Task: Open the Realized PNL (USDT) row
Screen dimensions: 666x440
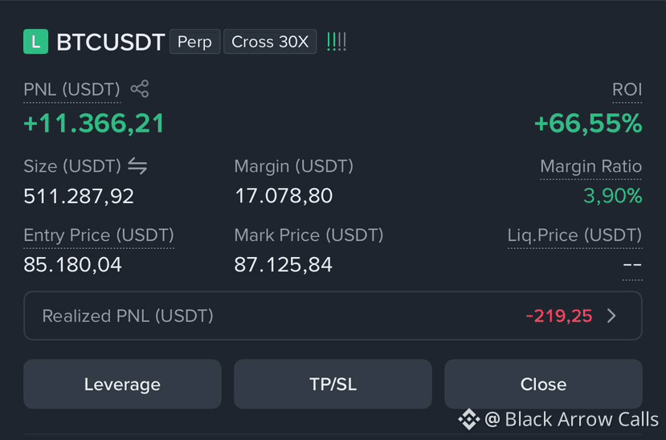Action: pyautogui.click(x=333, y=316)
